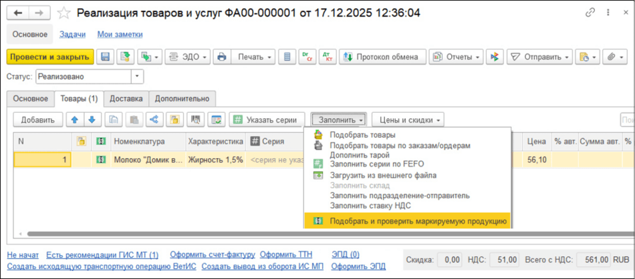Open create-based-on dropdown
Image resolution: width=635 pixels, height=279 pixels.
pos(150,57)
